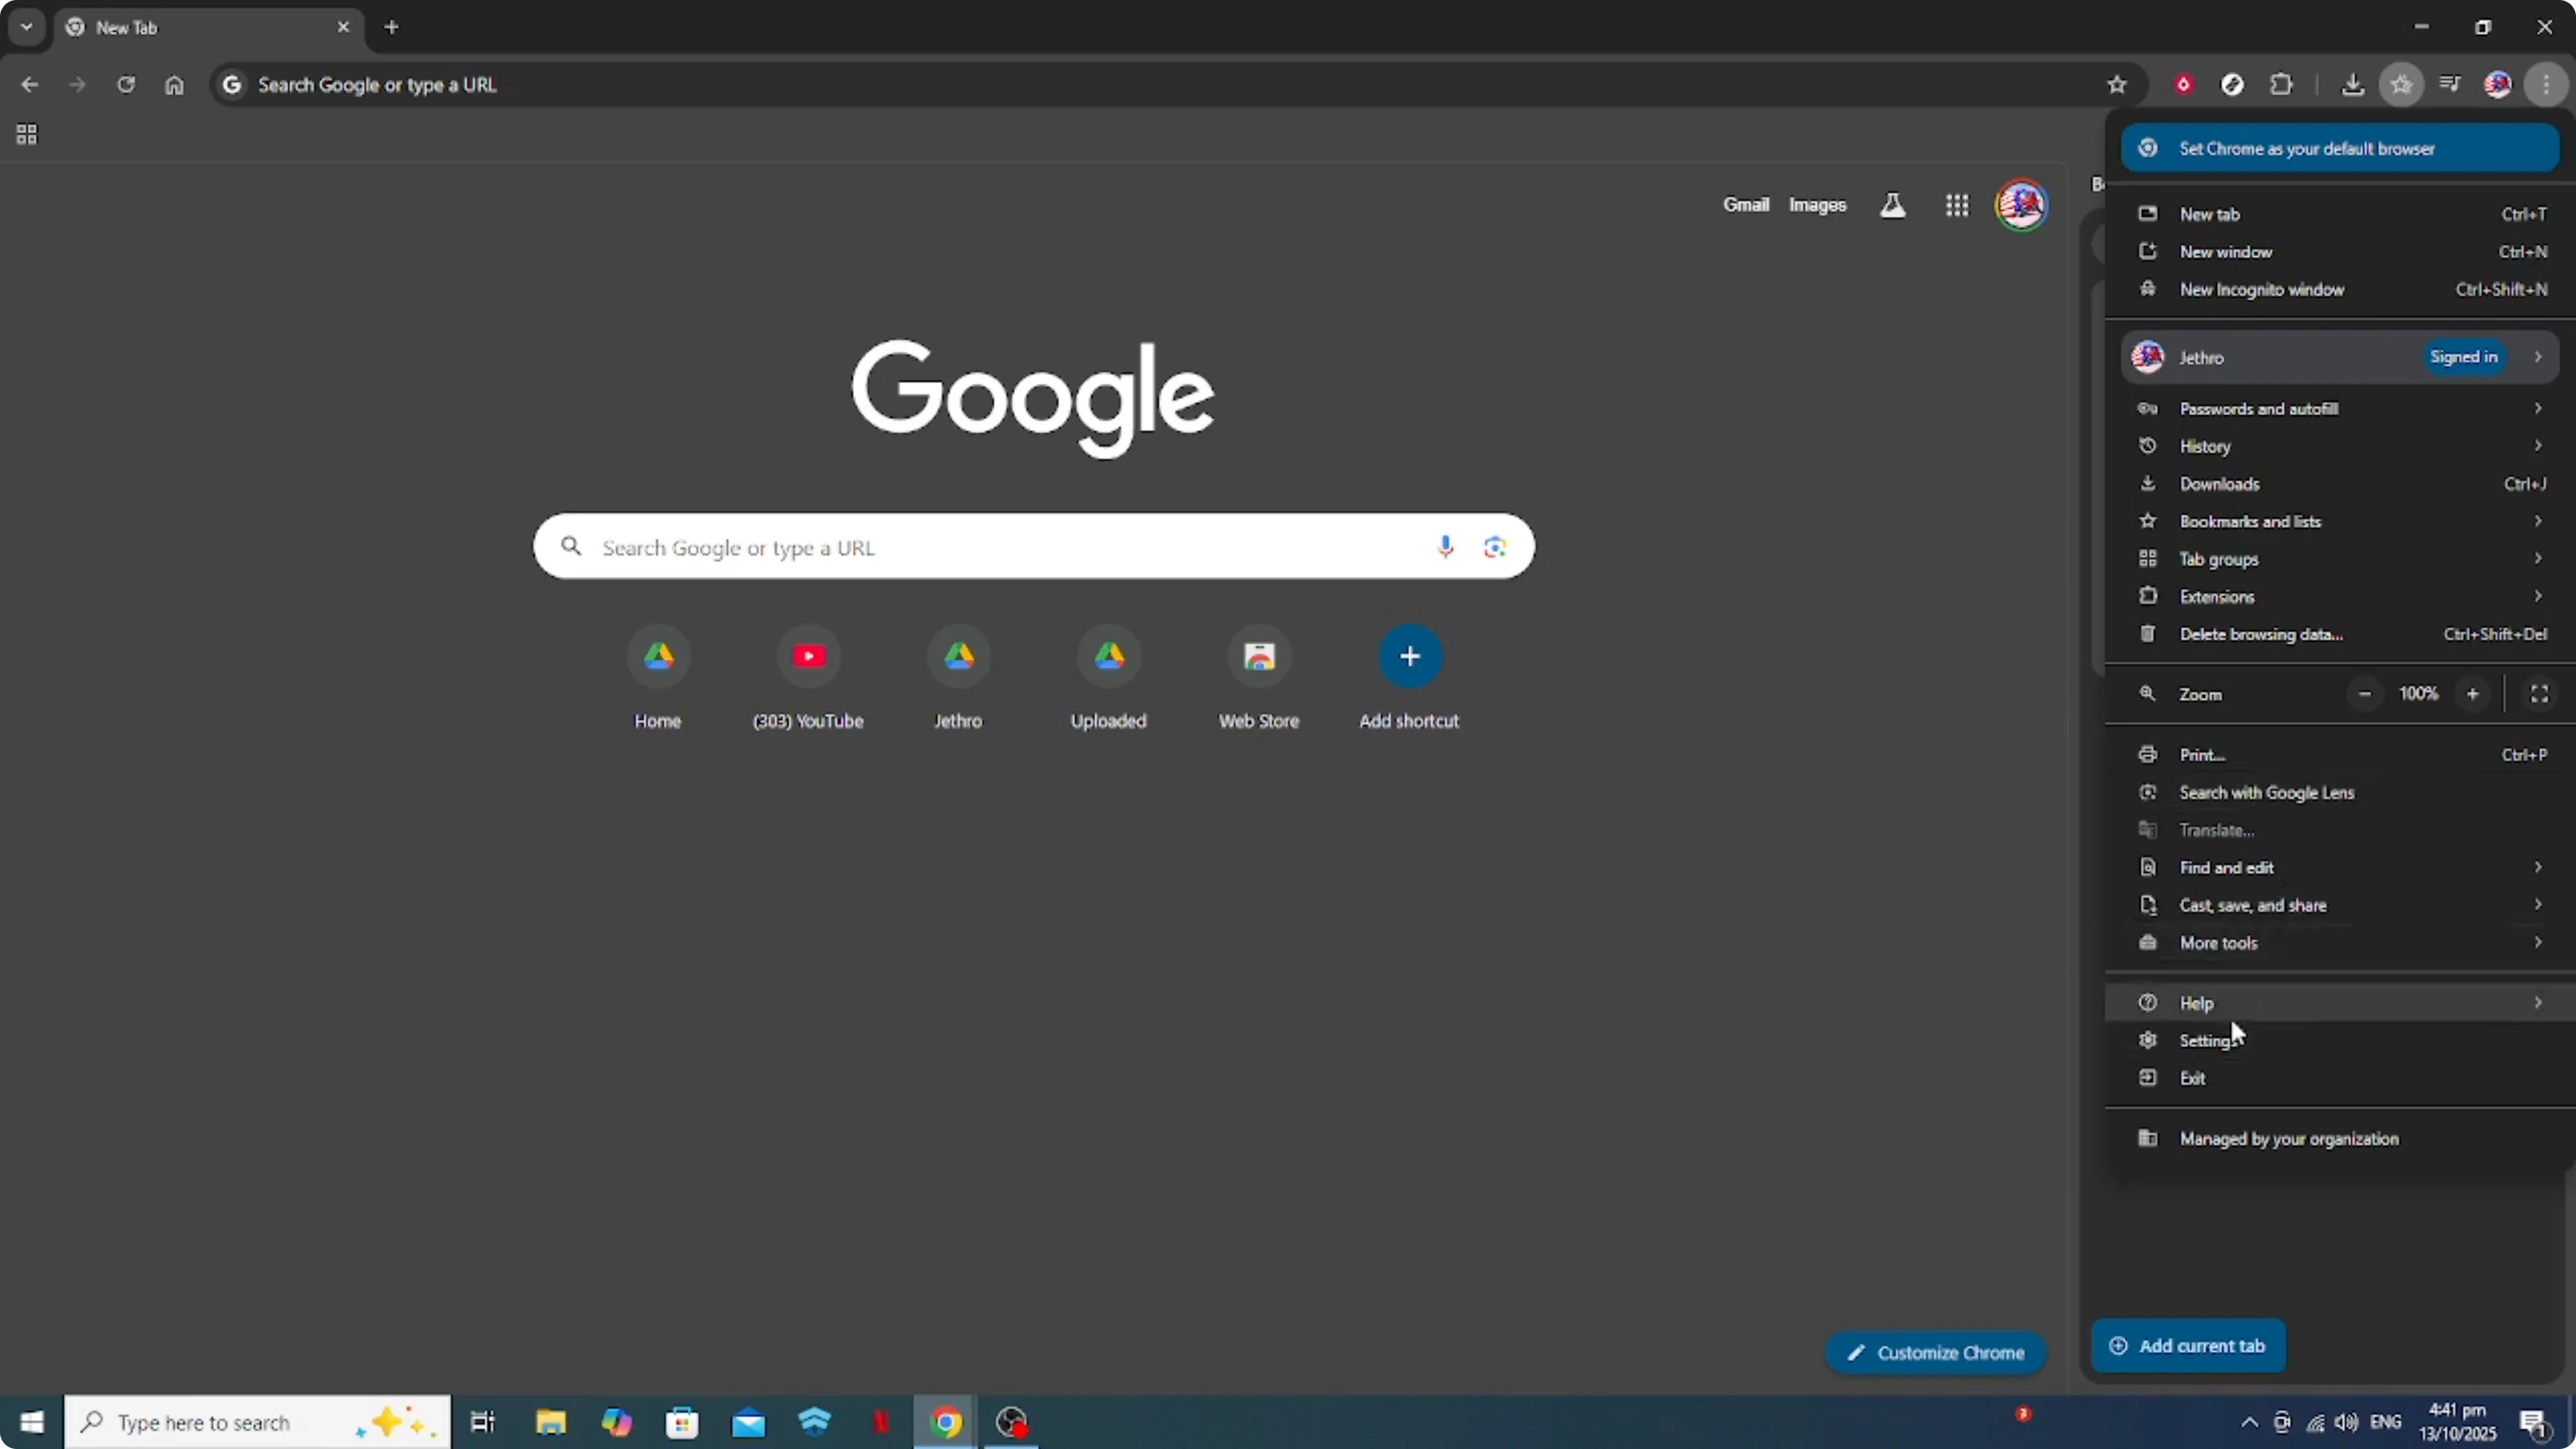2576x1449 pixels.
Task: Choose New window menu entry
Action: (x=2339, y=252)
